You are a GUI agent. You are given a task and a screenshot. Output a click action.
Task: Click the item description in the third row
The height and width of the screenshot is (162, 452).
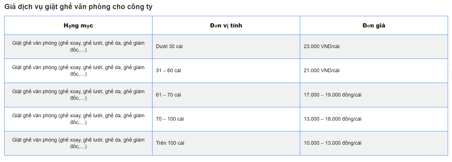78,95
